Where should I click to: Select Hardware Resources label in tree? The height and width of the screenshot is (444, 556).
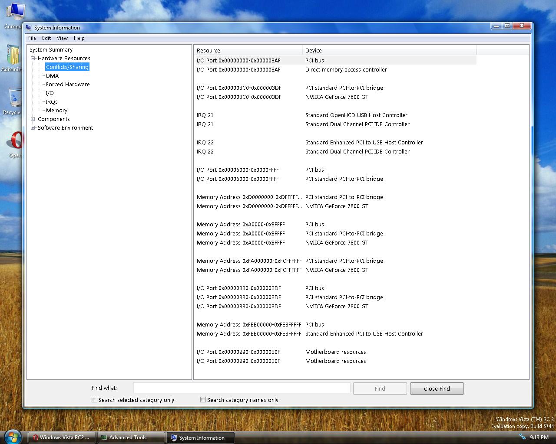click(x=64, y=58)
